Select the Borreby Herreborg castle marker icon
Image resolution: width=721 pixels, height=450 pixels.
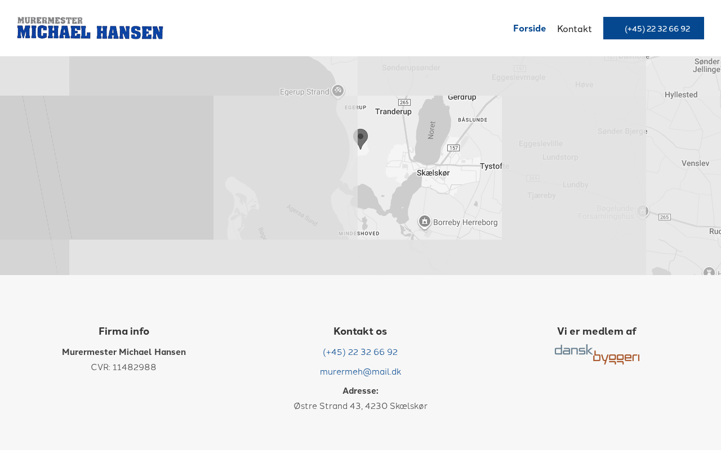425,222
